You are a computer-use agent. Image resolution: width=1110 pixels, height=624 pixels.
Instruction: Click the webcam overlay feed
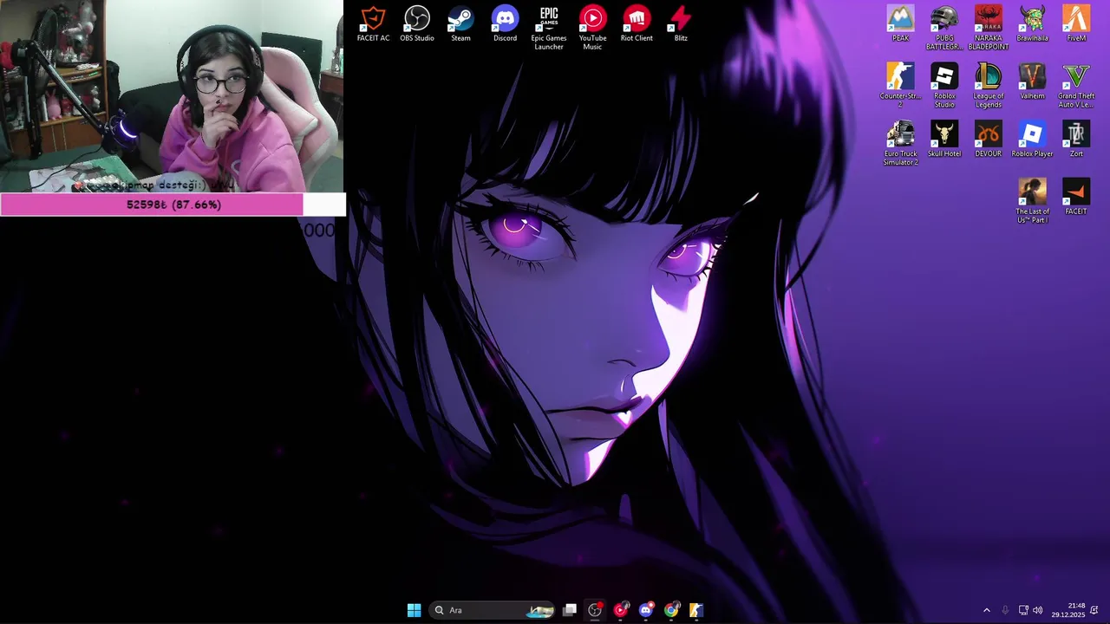pyautogui.click(x=172, y=96)
